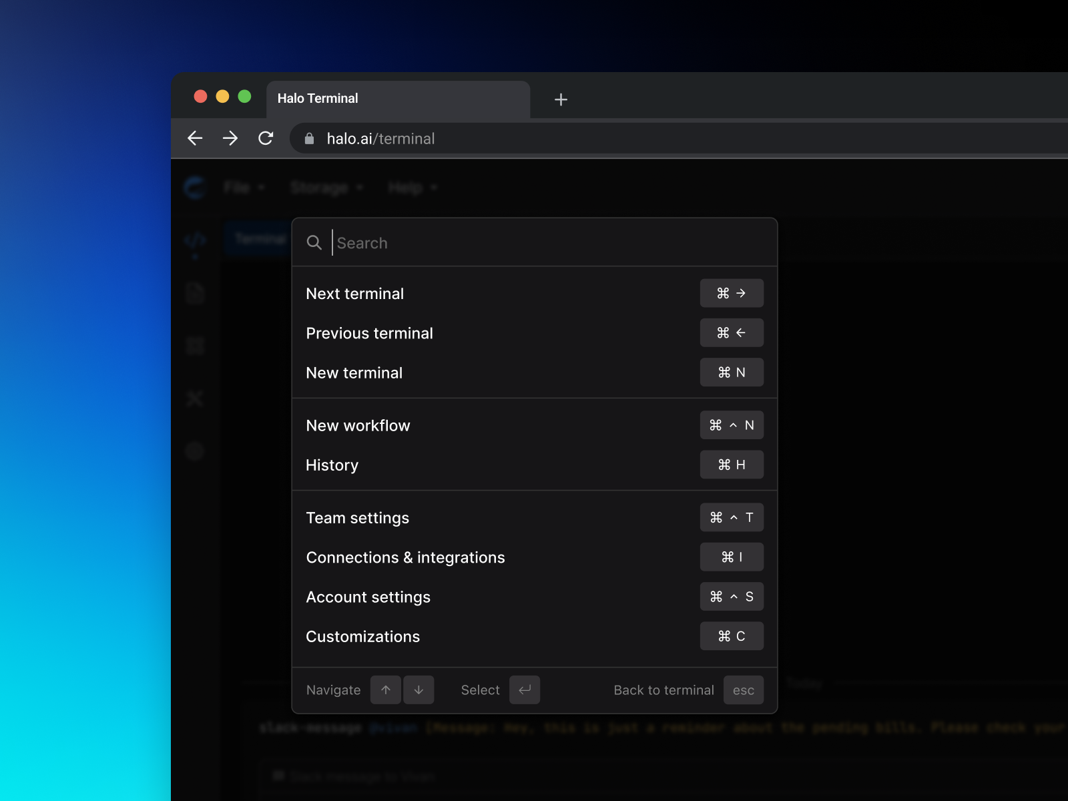
Task: Click the browser back arrow
Action: 195,138
